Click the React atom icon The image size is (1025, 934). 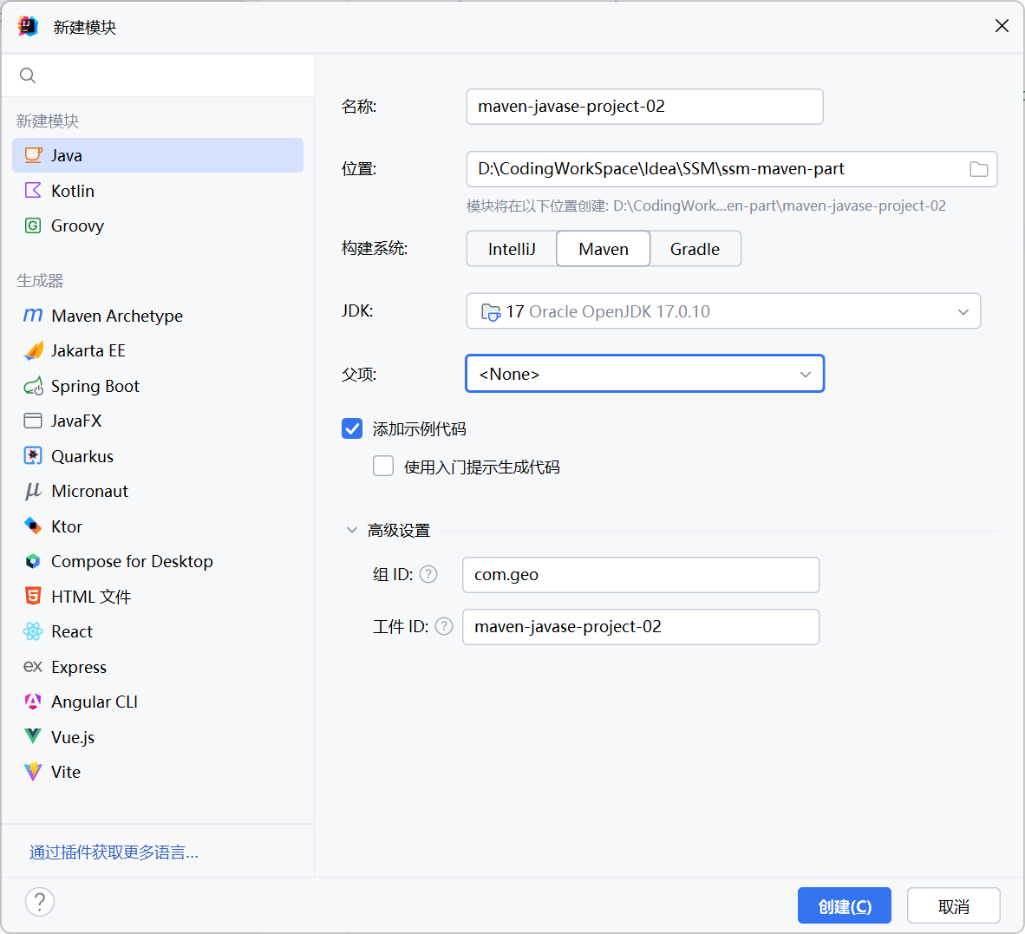click(x=33, y=631)
